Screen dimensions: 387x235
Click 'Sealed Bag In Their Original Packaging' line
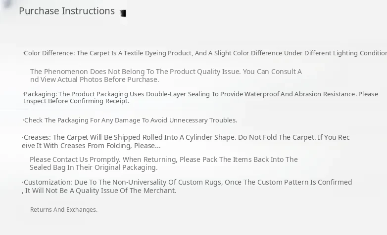[94, 167]
